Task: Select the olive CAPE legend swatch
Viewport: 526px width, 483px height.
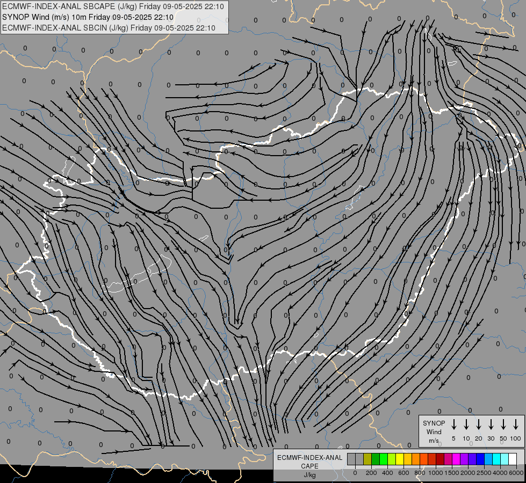Action: click(x=368, y=459)
